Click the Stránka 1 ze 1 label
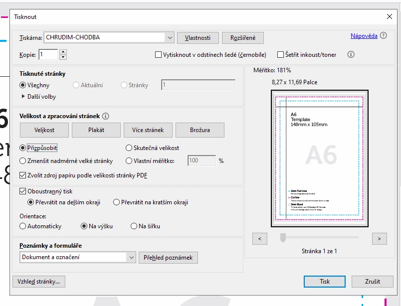Screen dimensions: 401x306 pos(319,251)
